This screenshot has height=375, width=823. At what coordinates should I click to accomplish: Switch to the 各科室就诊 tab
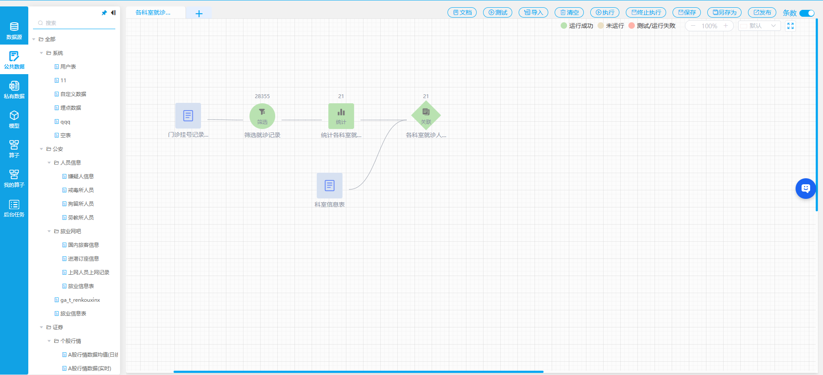click(x=153, y=13)
